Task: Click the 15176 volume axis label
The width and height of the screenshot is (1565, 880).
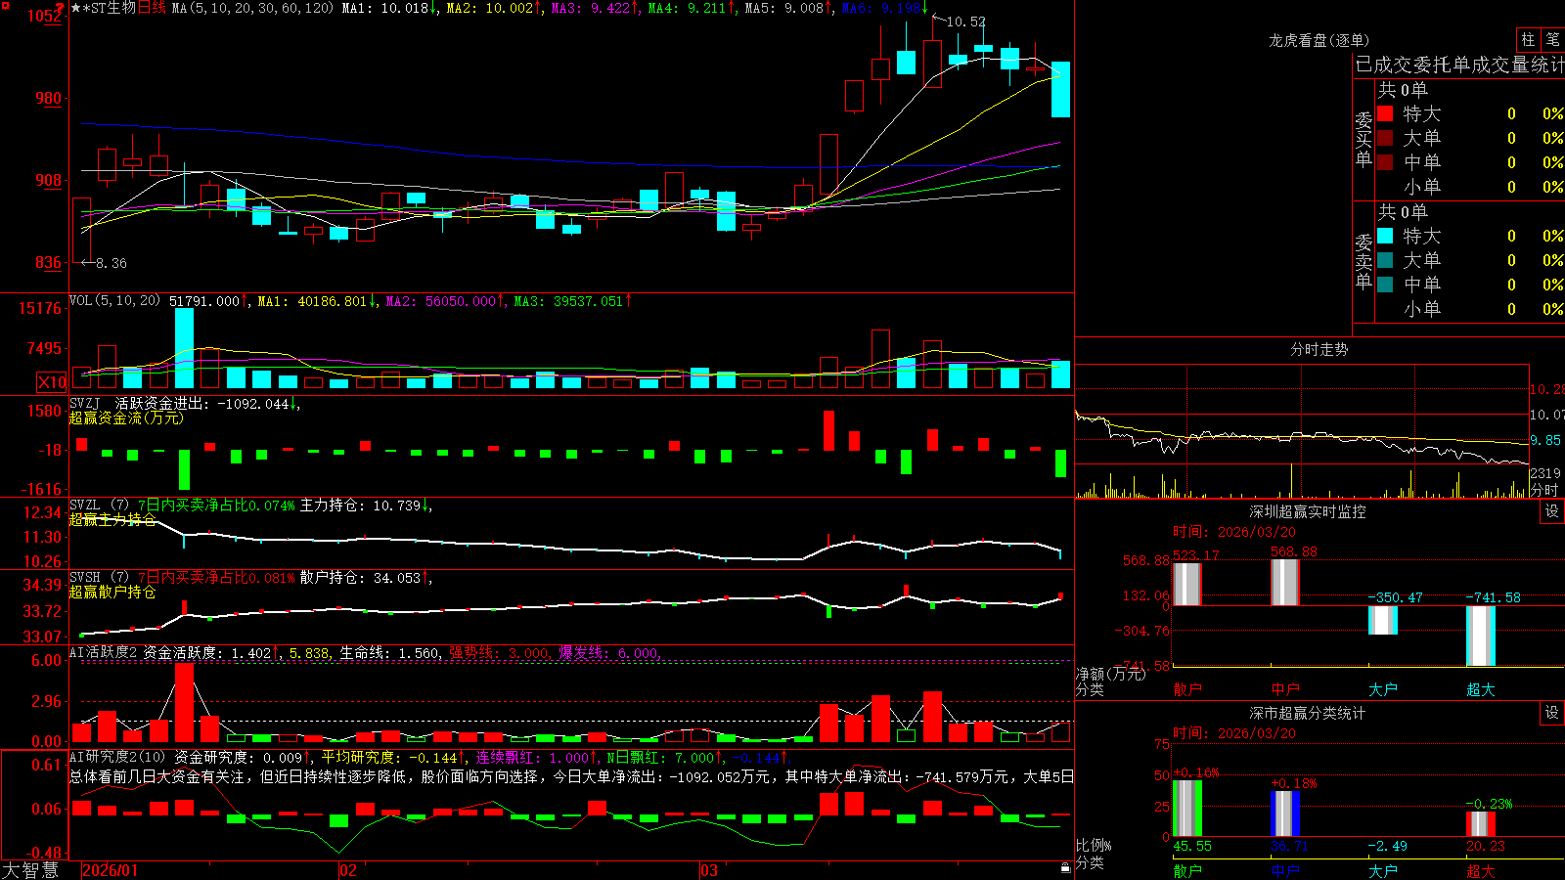Action: [40, 309]
